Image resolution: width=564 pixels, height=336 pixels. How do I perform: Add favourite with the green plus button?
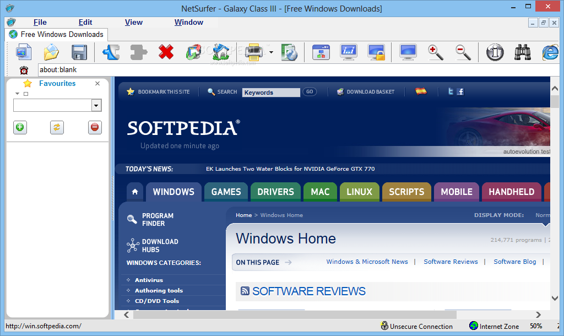(x=20, y=127)
